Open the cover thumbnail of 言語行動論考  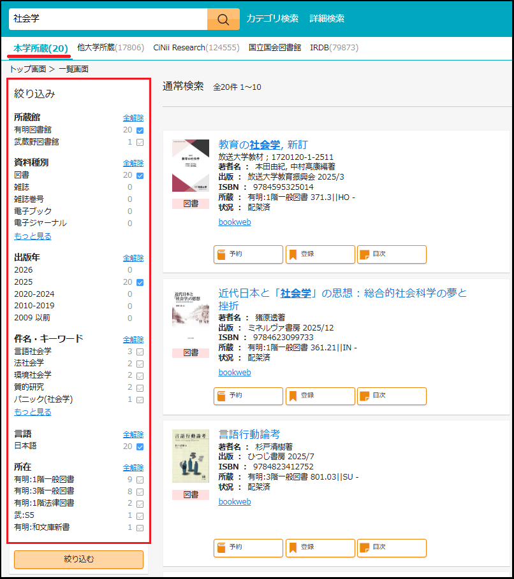[191, 456]
